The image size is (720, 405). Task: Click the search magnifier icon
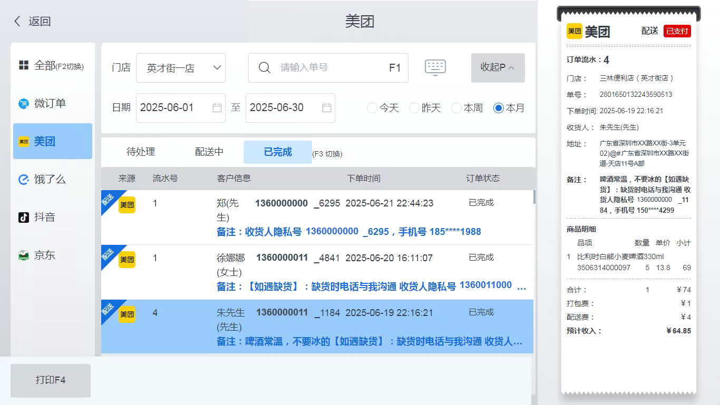point(265,67)
